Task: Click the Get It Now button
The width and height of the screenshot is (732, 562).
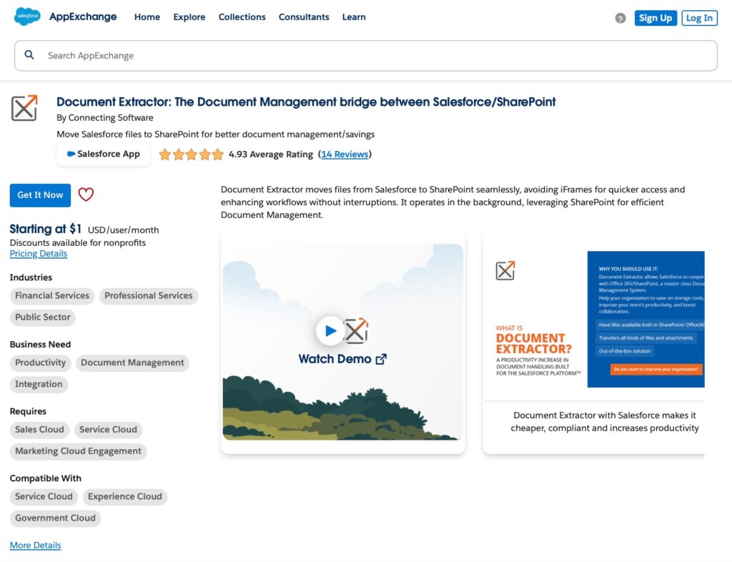Action: [40, 195]
